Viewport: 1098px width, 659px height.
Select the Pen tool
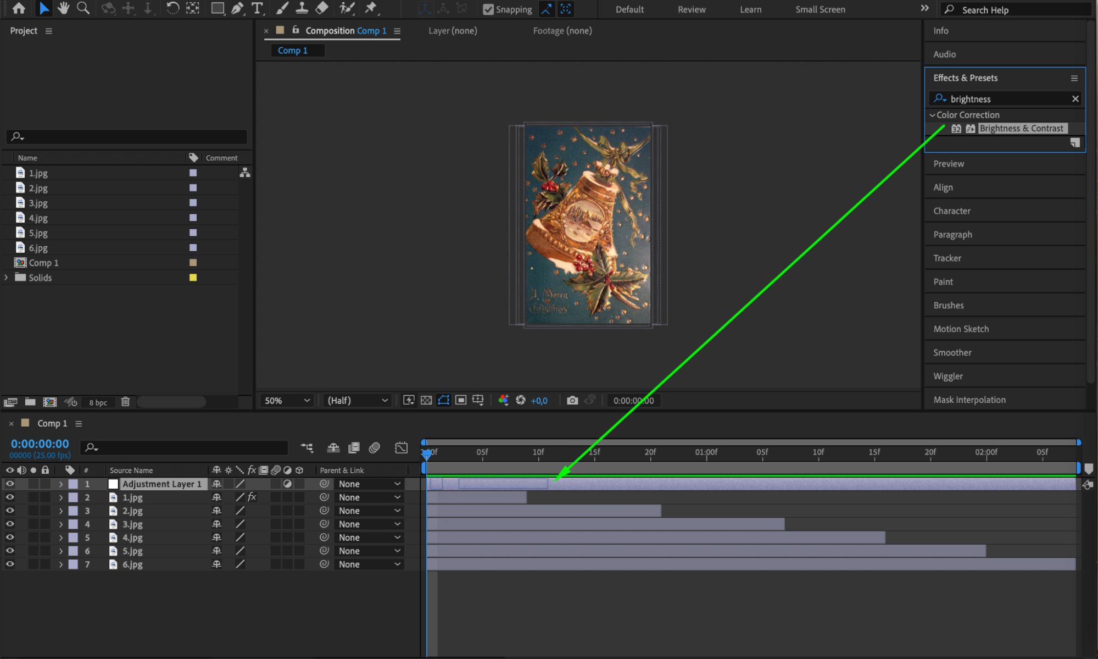(237, 8)
